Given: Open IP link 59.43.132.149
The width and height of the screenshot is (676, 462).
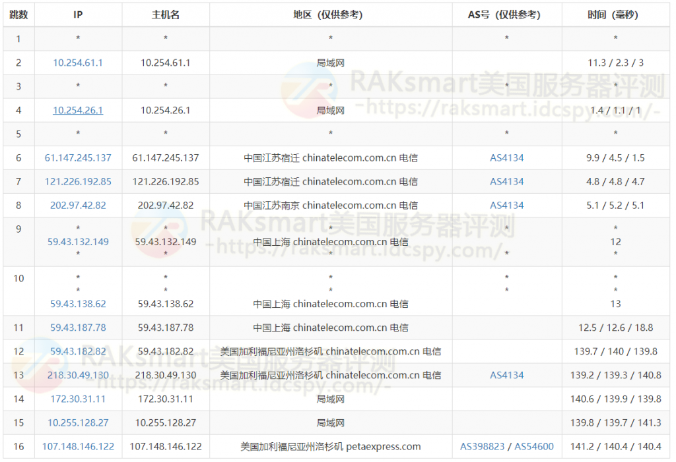Looking at the screenshot, I should click(x=78, y=242).
